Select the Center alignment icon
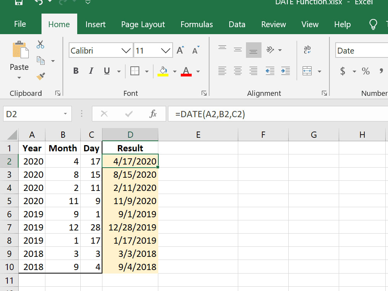 (x=238, y=71)
